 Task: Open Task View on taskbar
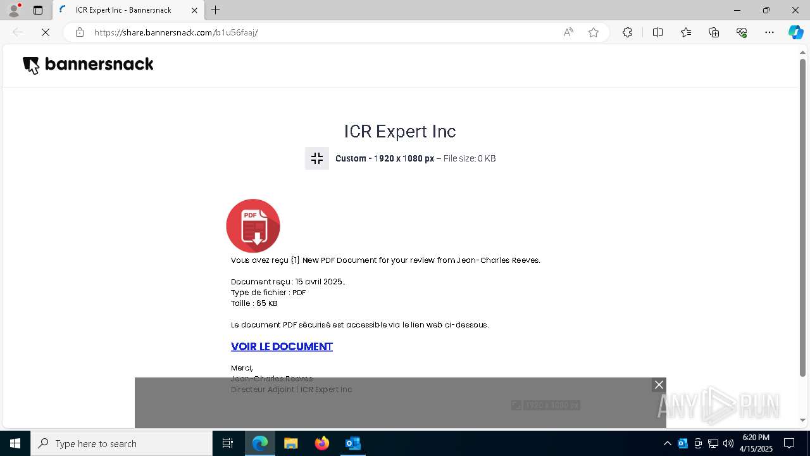pyautogui.click(x=228, y=443)
